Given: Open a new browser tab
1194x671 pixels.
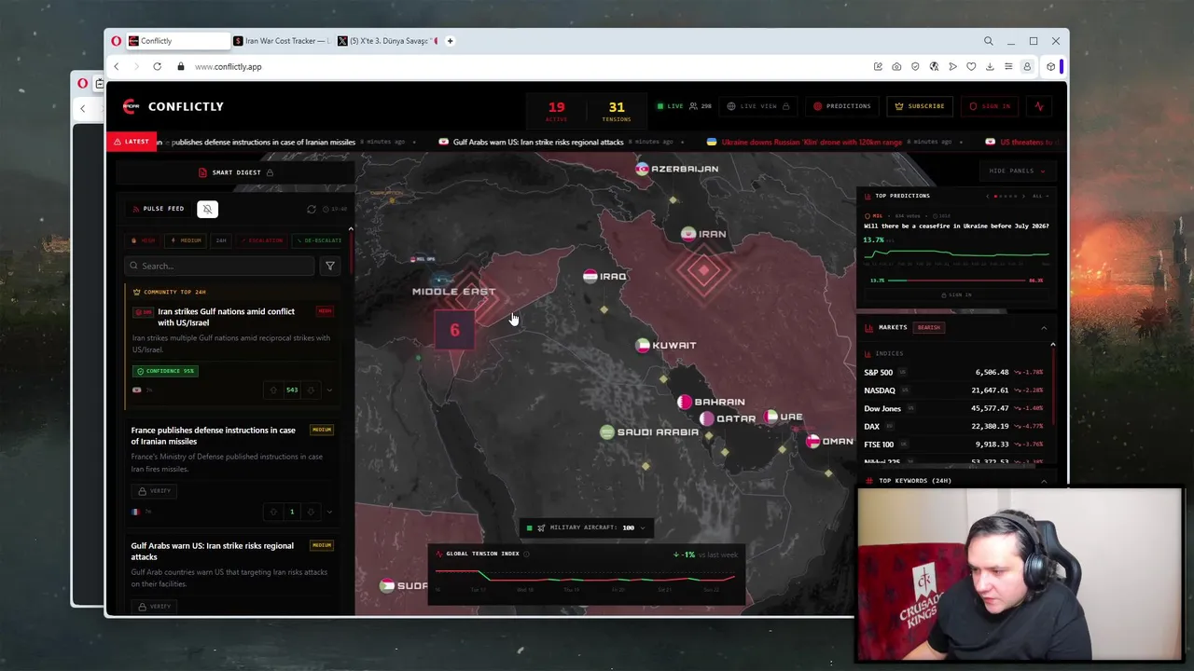Looking at the screenshot, I should pyautogui.click(x=450, y=41).
